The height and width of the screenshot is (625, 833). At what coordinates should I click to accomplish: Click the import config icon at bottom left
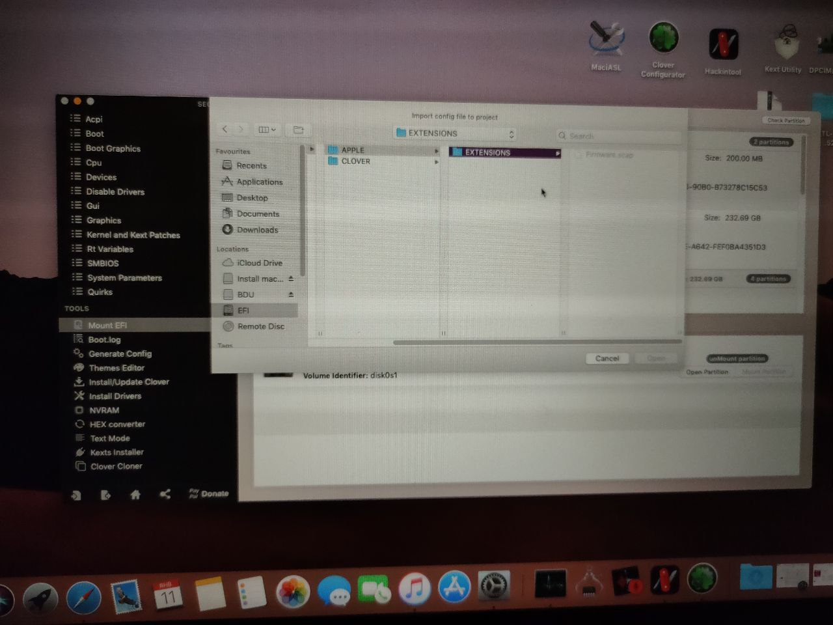pos(76,495)
